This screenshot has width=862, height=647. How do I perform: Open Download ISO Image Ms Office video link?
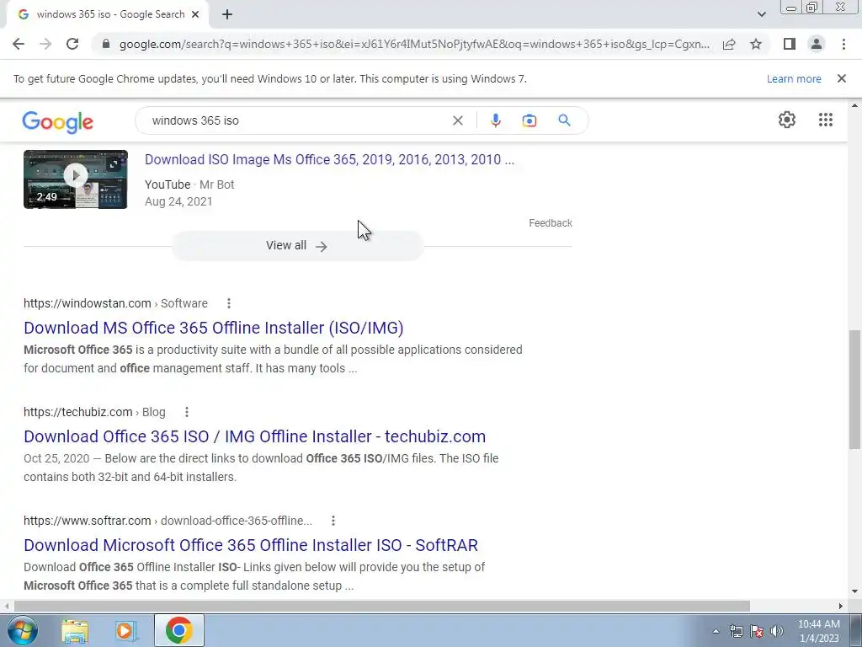click(x=329, y=159)
